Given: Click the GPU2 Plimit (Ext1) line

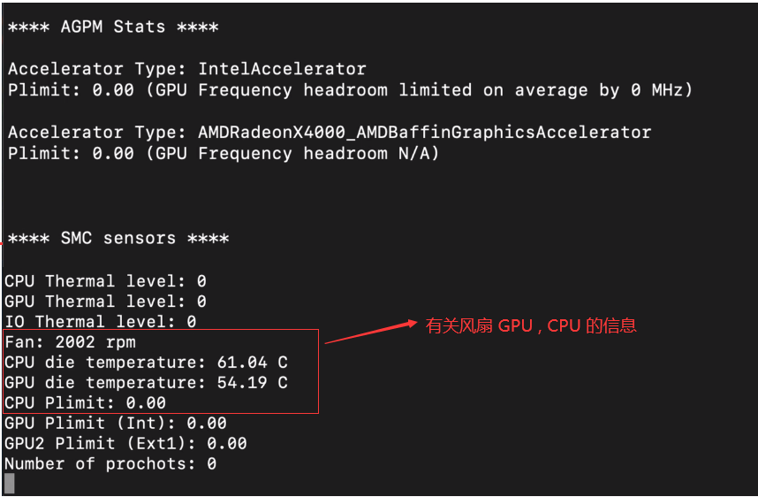Looking at the screenshot, I should [x=125, y=443].
